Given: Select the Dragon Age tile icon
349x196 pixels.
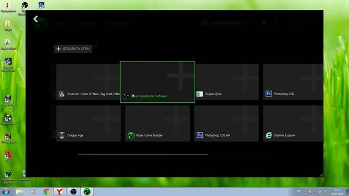Looking at the screenshot, I should click(x=62, y=135).
